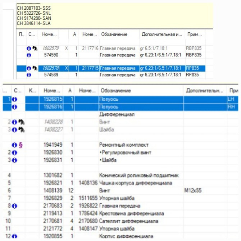This screenshot has height=241, width=241.
Task: Click the CH 2087103- SSS chassis line
Action: pyautogui.click(x=34, y=8)
